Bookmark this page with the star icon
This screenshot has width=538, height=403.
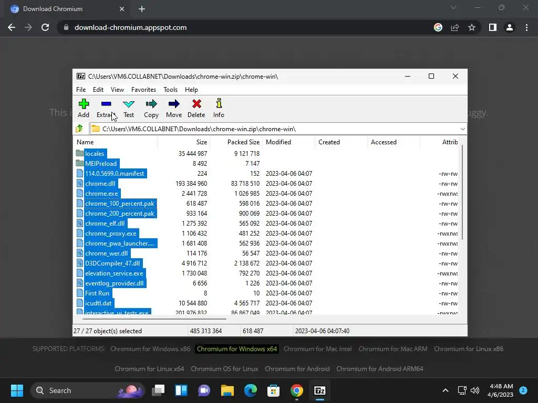pyautogui.click(x=472, y=27)
